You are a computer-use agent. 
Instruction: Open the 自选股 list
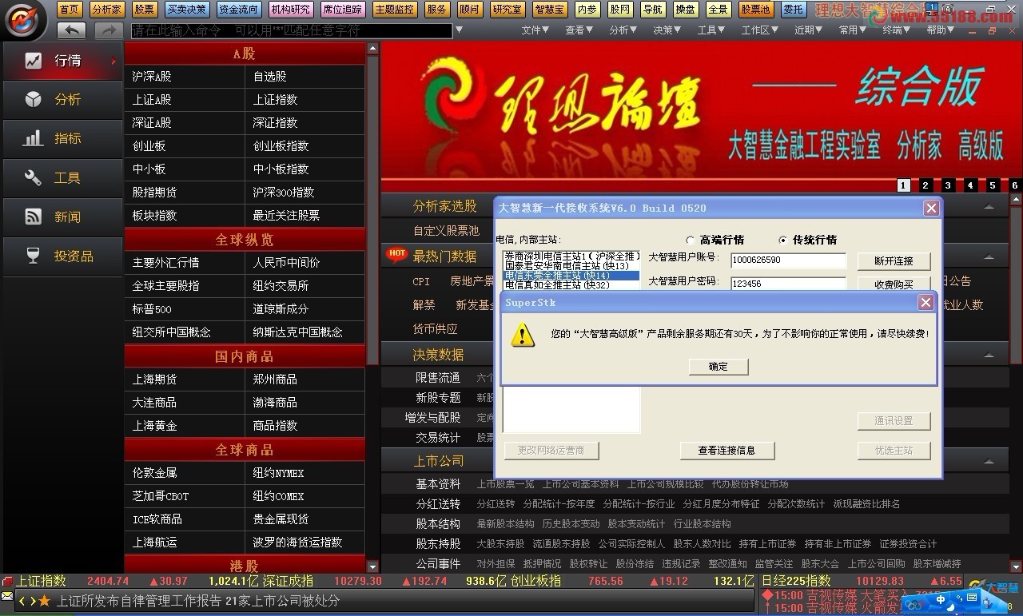270,77
